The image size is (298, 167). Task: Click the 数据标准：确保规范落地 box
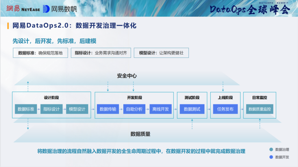pos(40,53)
